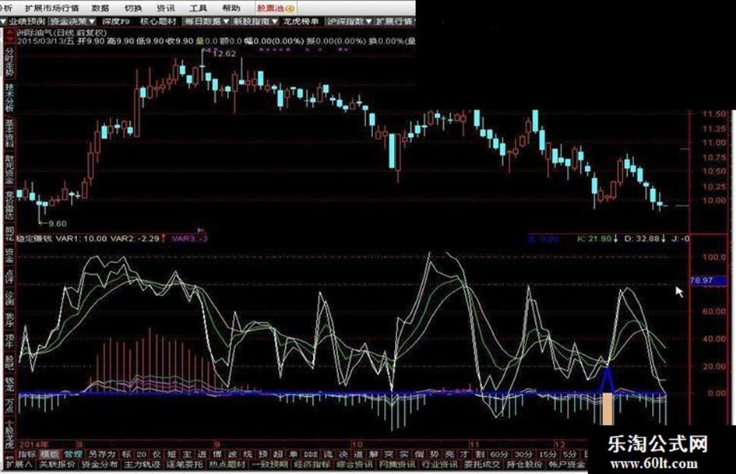Open the 切换 menu

click(133, 8)
